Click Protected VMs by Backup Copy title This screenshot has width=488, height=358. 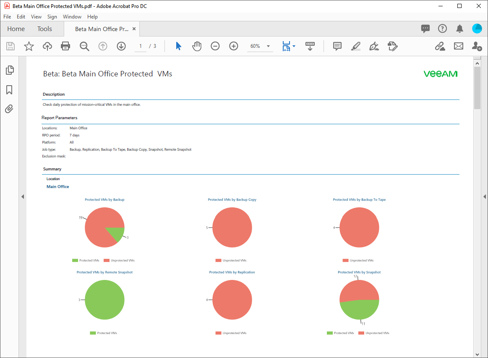pyautogui.click(x=232, y=199)
